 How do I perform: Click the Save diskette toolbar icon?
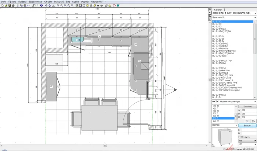[9, 6]
